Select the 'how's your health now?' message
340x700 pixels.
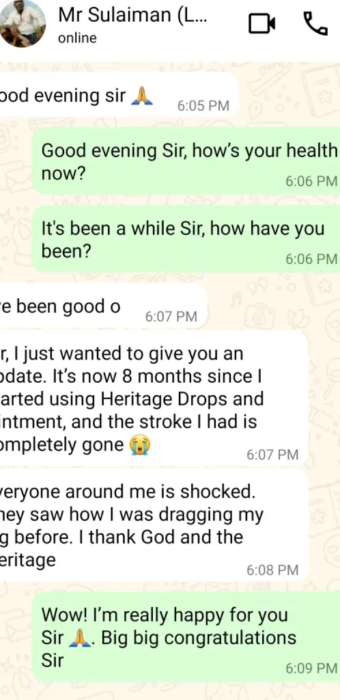(x=186, y=161)
